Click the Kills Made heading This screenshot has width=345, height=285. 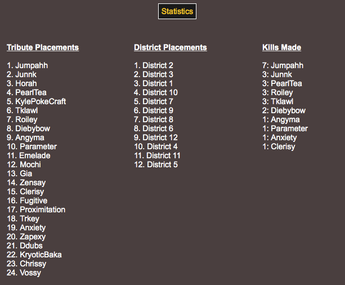pyautogui.click(x=281, y=47)
